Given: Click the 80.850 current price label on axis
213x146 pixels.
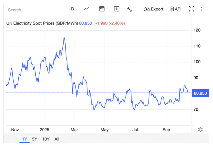Looking at the screenshot, I should 200,93.
